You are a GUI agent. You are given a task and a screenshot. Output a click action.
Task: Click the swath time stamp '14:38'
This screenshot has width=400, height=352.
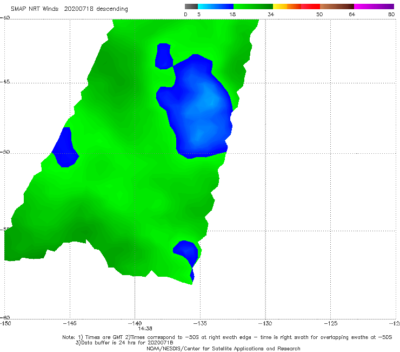(x=145, y=329)
